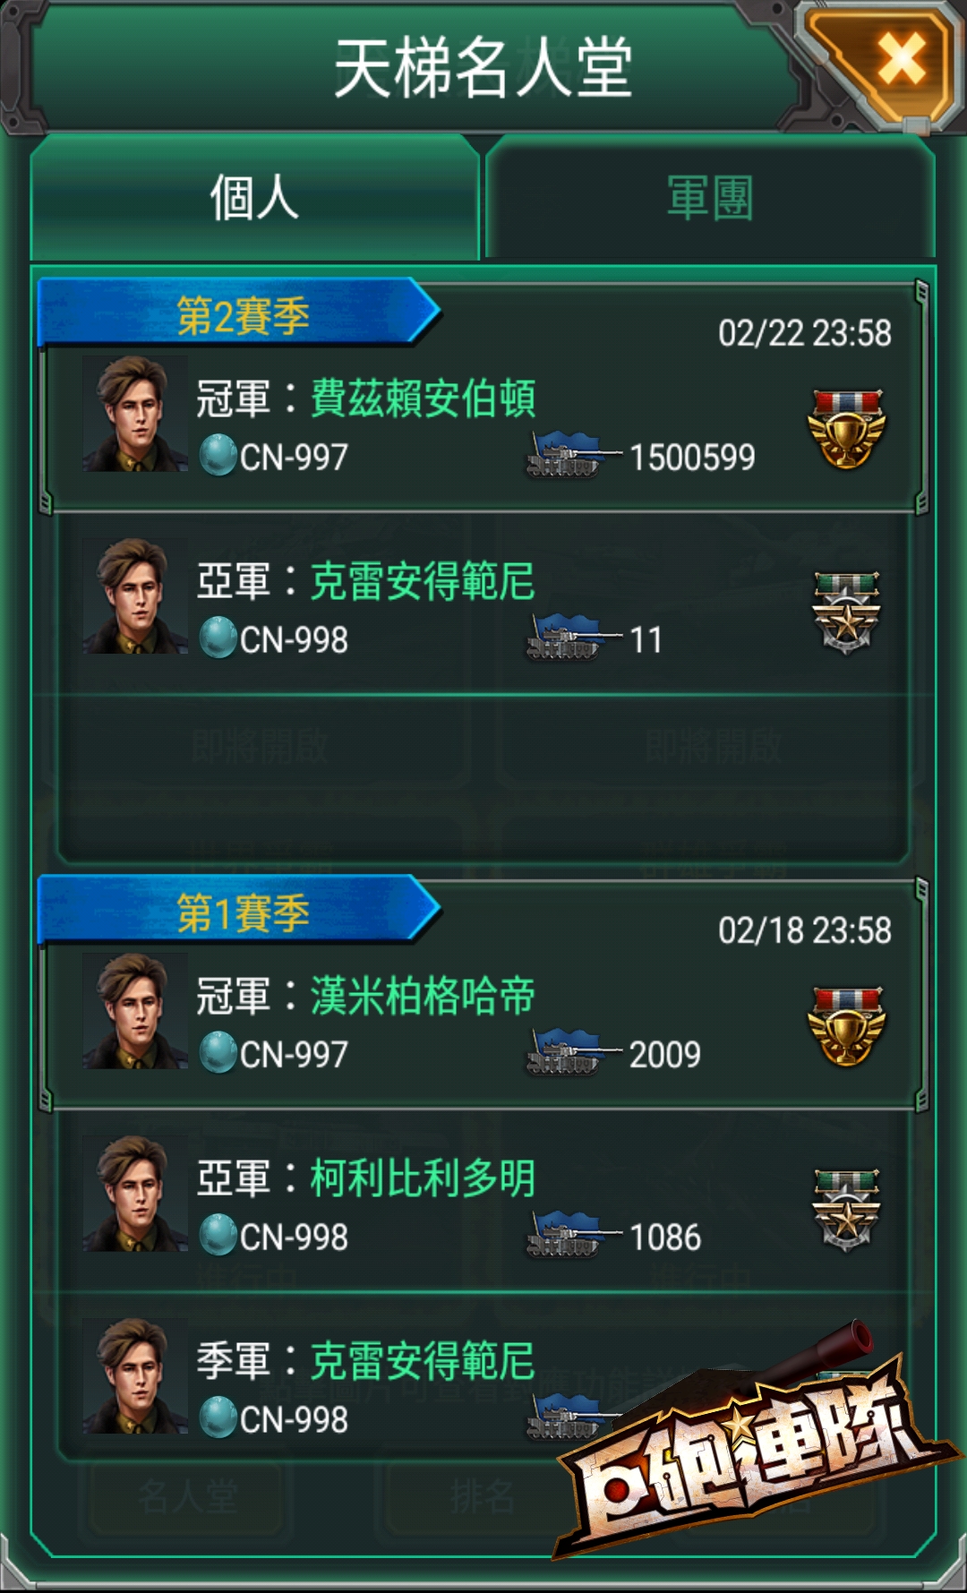Close the 天梯名人堂 window
Image resolution: width=967 pixels, height=1593 pixels.
coord(900,61)
